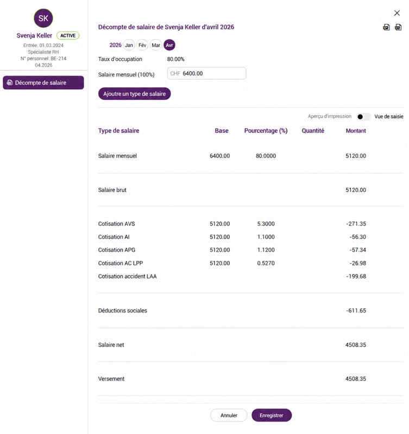Viewport: 409px width, 434px height.
Task: Click the Vue de saisie label
Action: tap(389, 117)
